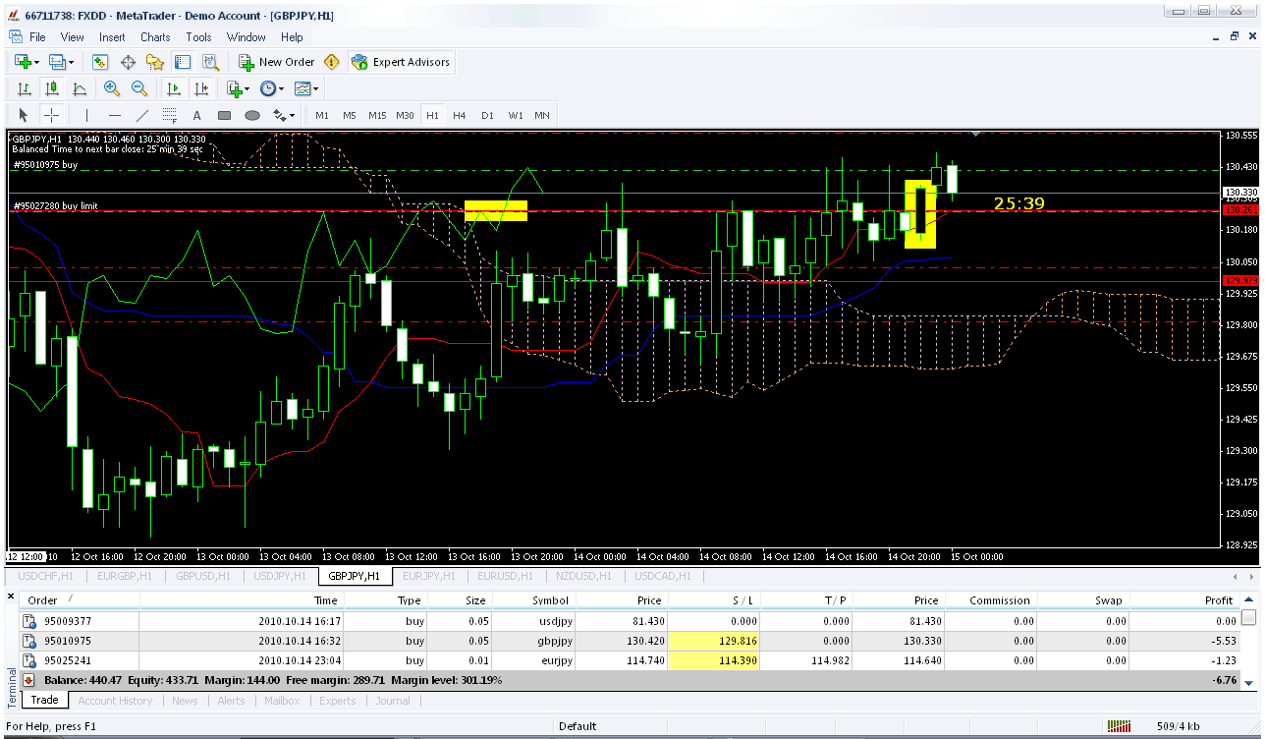
Task: Select the Crosshair tool
Action: [51, 115]
